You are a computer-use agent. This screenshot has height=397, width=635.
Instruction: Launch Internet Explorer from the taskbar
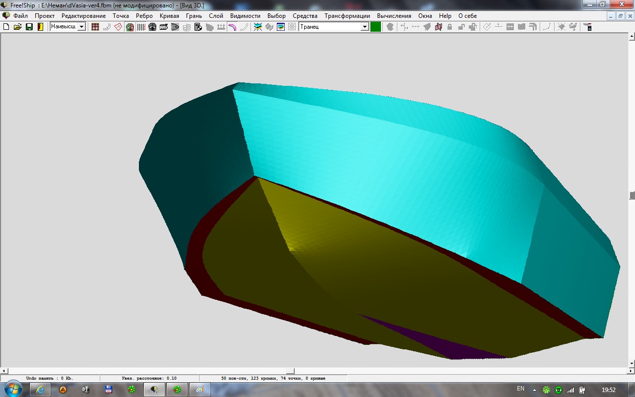pyautogui.click(x=40, y=390)
